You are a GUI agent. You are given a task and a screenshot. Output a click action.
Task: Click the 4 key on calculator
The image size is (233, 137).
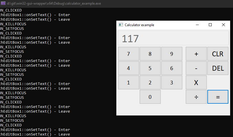(x=128, y=68)
